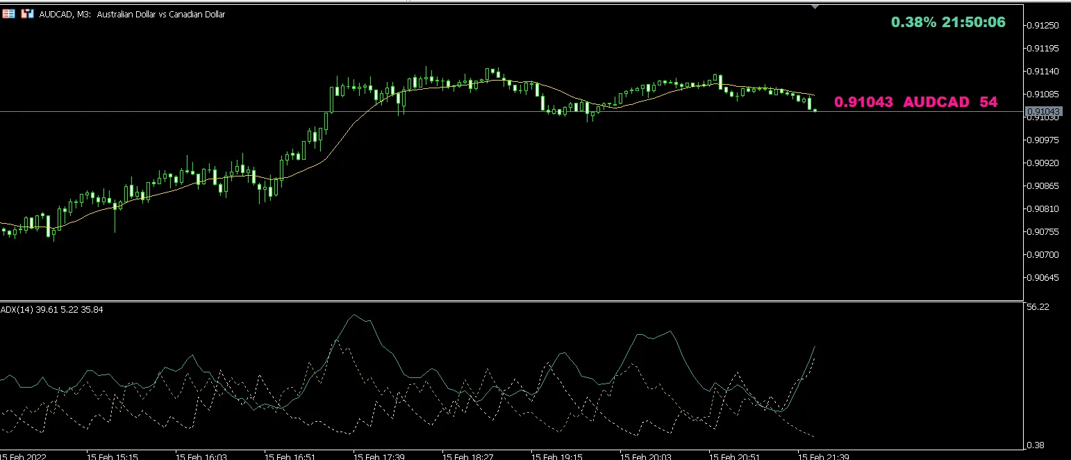1071x460 pixels.
Task: Select the AUDCAD chart title text
Action: coord(132,14)
